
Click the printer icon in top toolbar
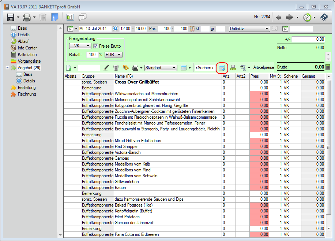coord(27,17)
